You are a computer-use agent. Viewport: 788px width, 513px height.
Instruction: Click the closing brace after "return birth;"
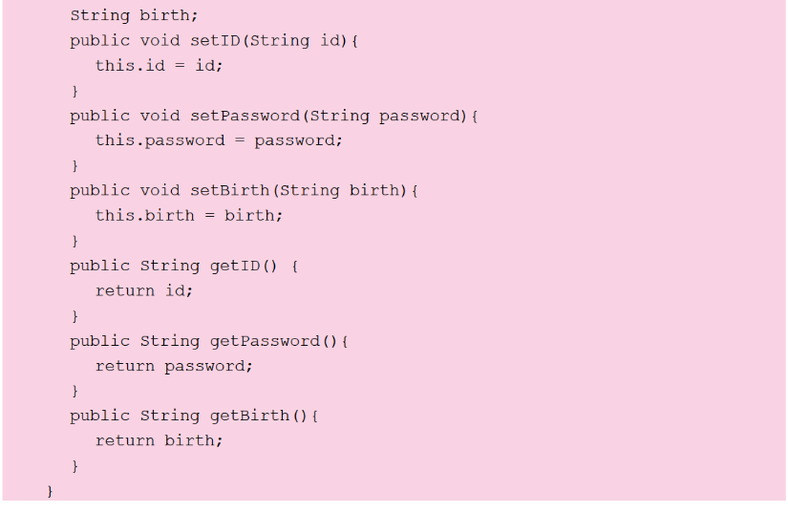[x=75, y=466]
